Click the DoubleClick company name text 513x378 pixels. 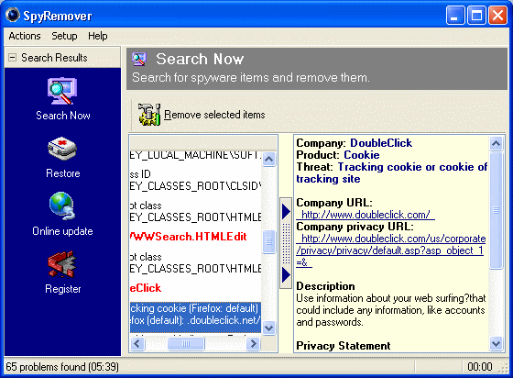point(381,143)
